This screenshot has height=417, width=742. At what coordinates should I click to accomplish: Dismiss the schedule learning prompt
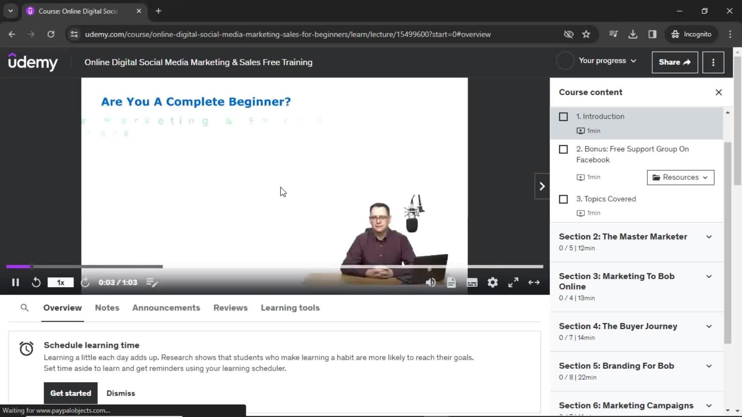(121, 393)
